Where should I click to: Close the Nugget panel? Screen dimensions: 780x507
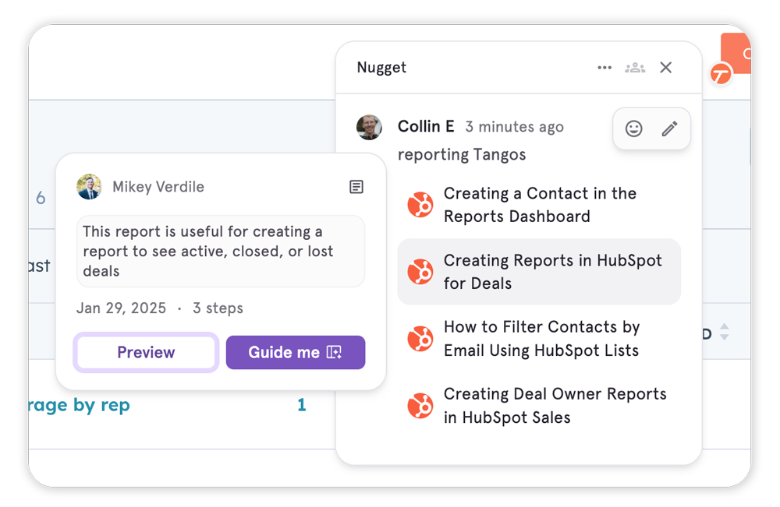coord(665,68)
